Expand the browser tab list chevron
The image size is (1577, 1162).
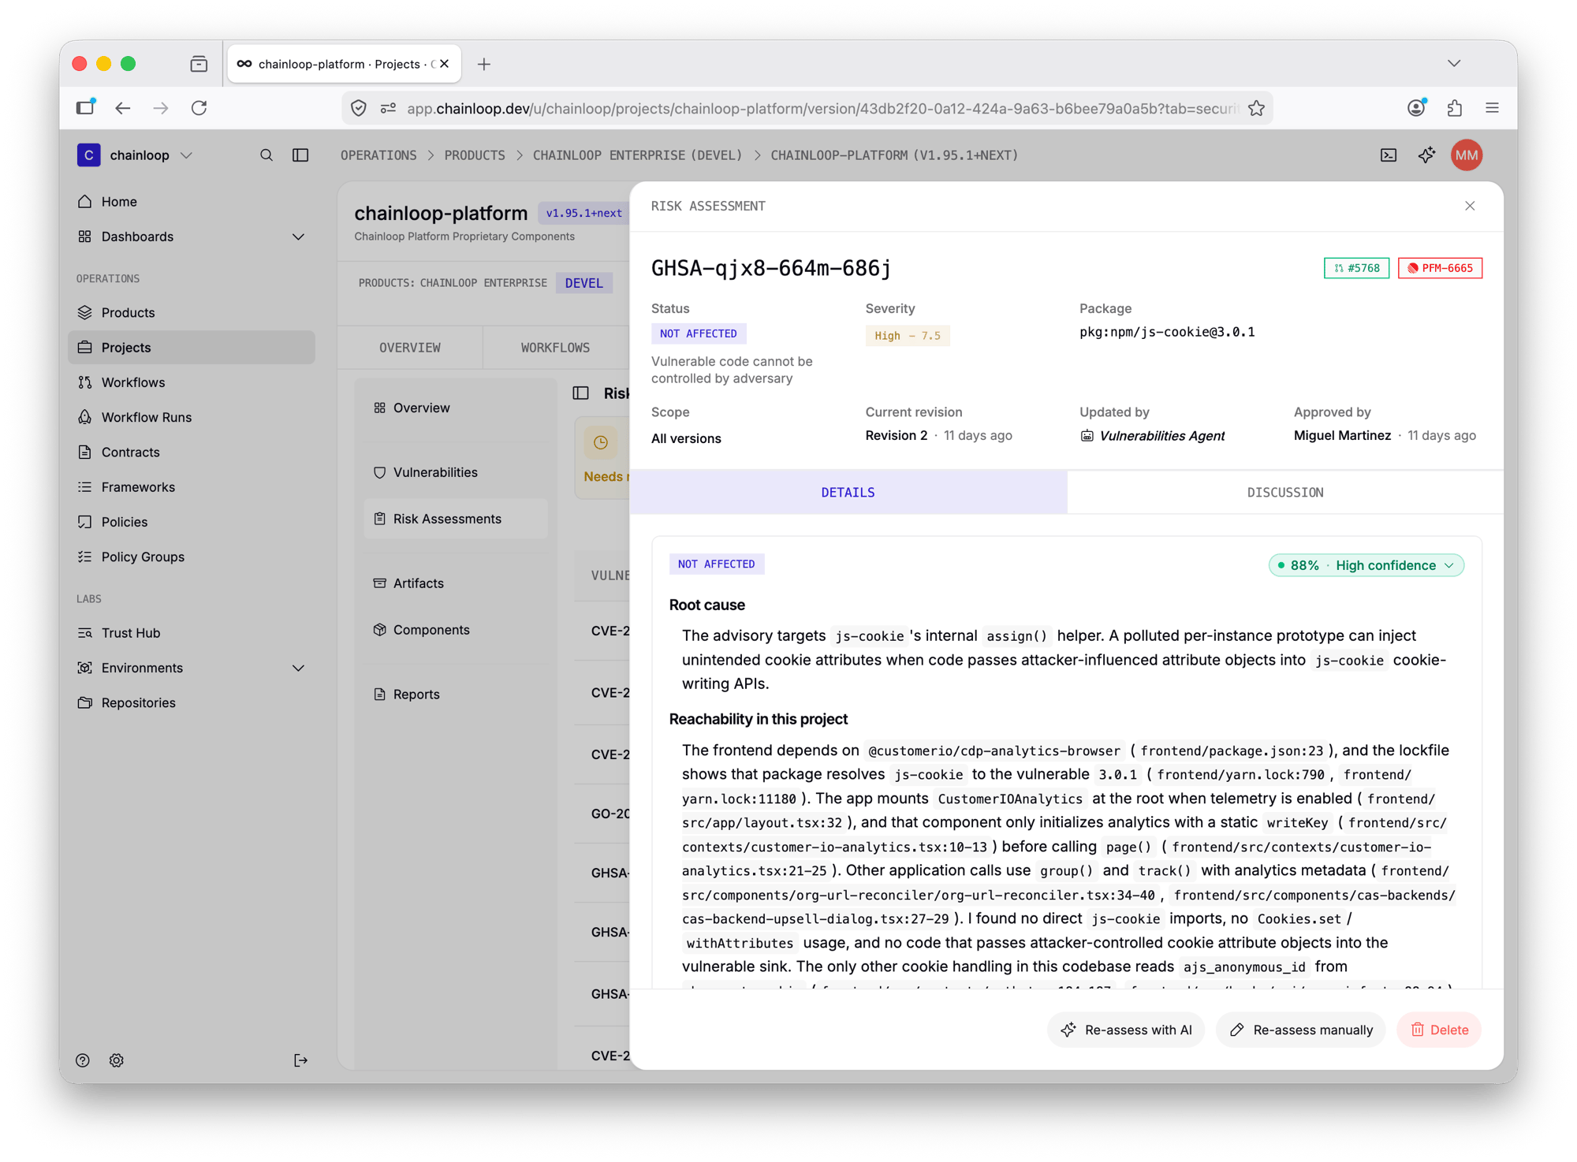[x=1454, y=64]
